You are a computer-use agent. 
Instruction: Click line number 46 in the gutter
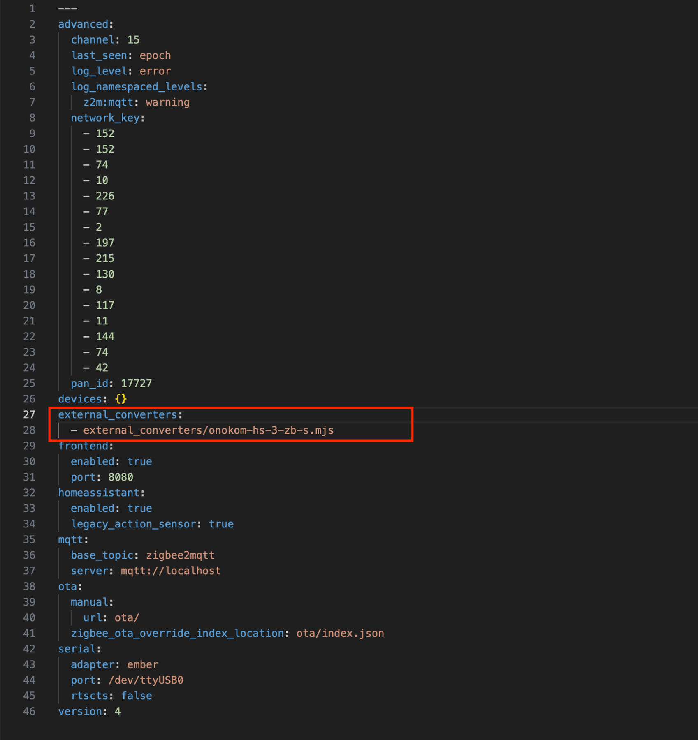coord(29,712)
